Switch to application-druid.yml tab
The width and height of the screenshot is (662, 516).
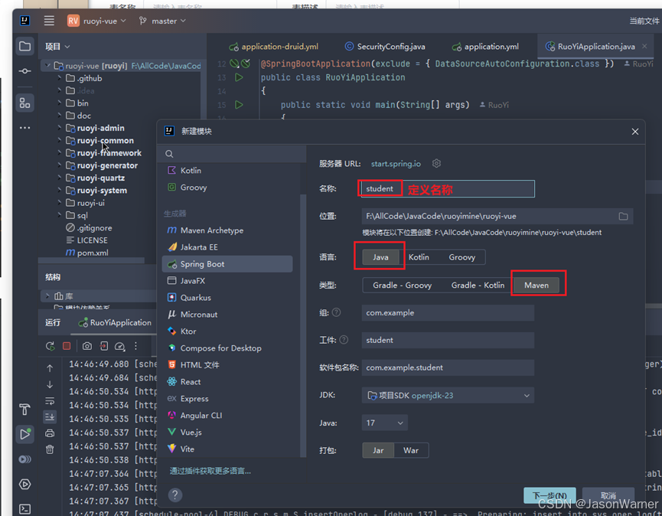click(x=273, y=47)
